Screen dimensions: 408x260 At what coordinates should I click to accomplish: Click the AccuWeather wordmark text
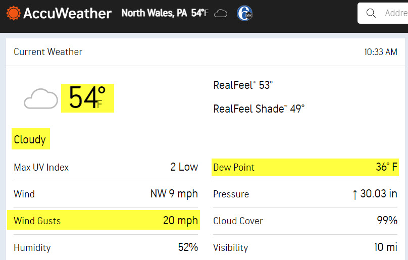(x=67, y=13)
